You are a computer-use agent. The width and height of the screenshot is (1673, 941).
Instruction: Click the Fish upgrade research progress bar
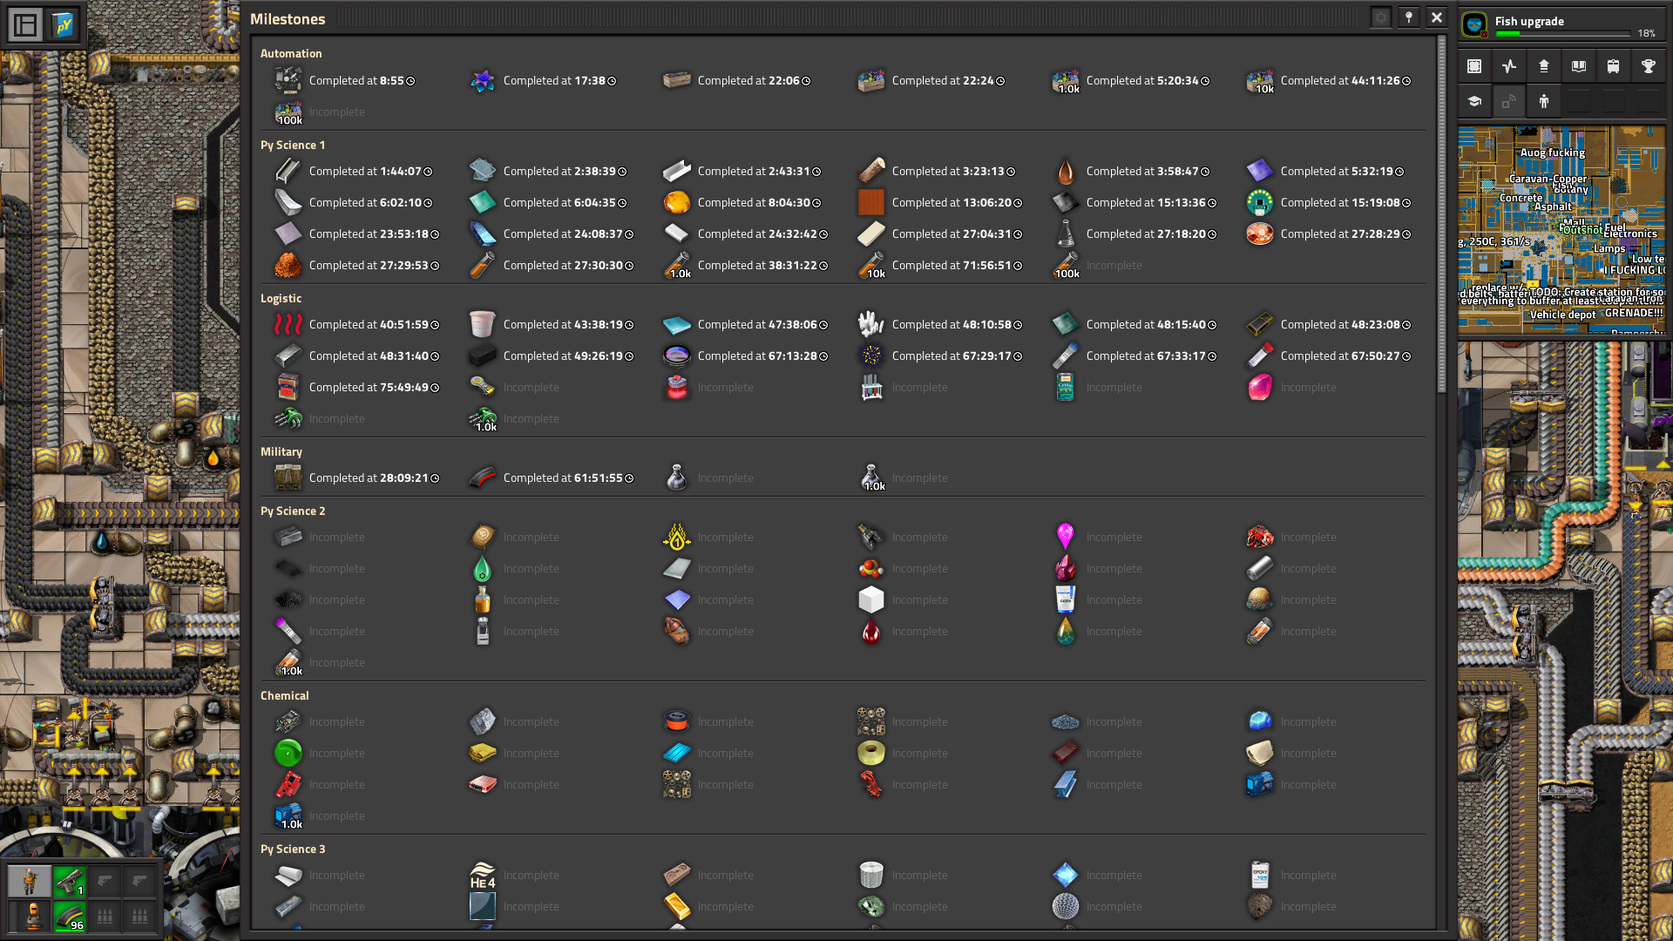coord(1562,34)
